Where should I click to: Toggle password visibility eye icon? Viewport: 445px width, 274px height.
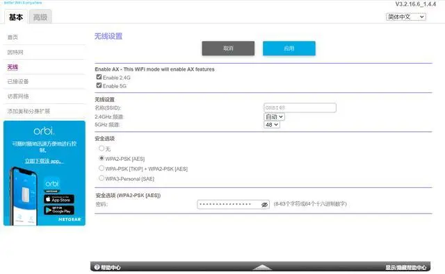click(264, 205)
